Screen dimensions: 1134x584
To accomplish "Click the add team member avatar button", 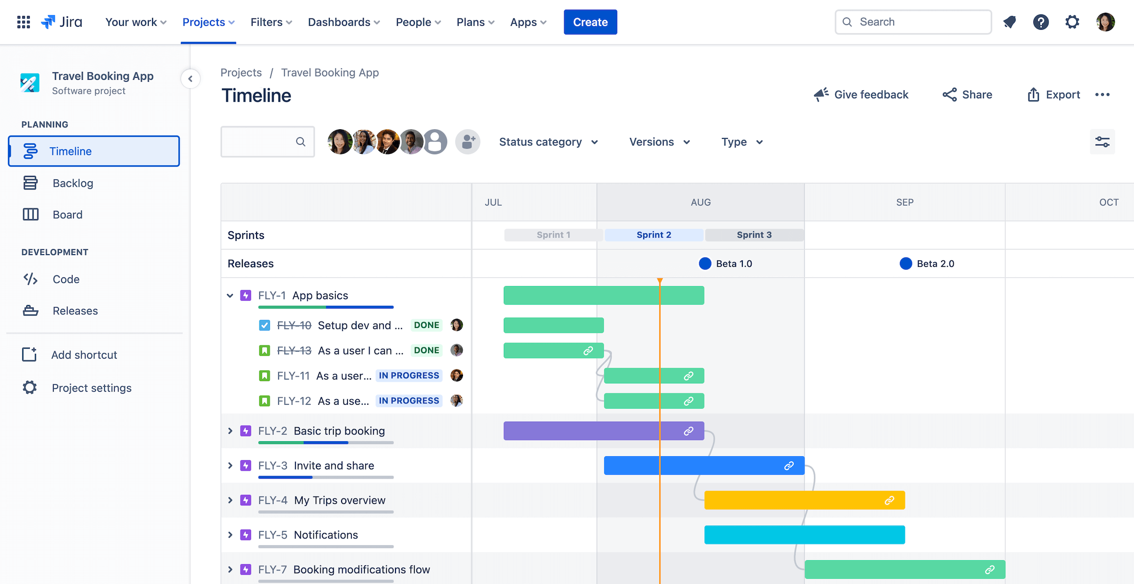I will [x=468, y=141].
